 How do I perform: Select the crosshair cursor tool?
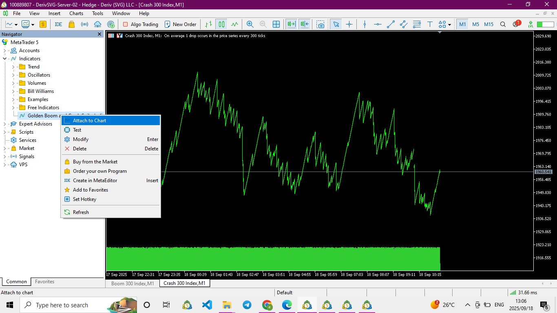(x=349, y=24)
